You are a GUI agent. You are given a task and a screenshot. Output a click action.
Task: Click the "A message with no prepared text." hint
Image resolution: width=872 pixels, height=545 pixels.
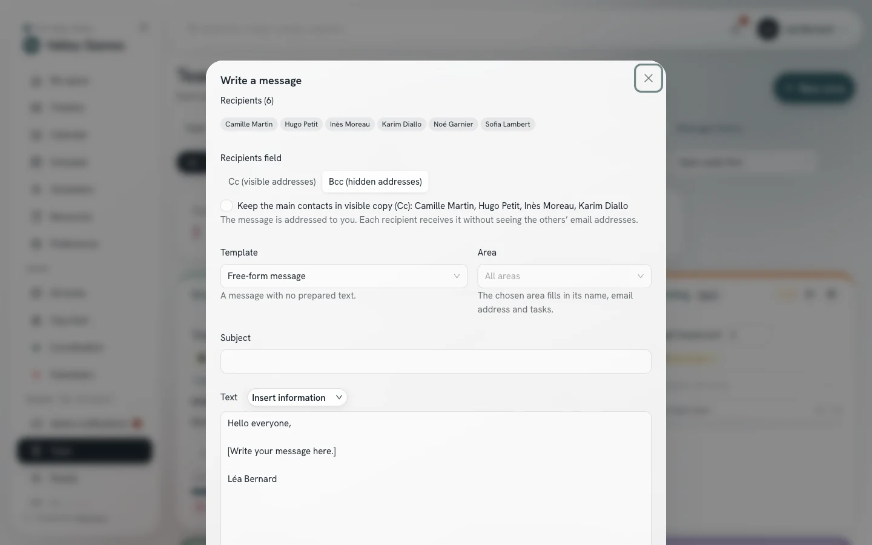coord(288,296)
